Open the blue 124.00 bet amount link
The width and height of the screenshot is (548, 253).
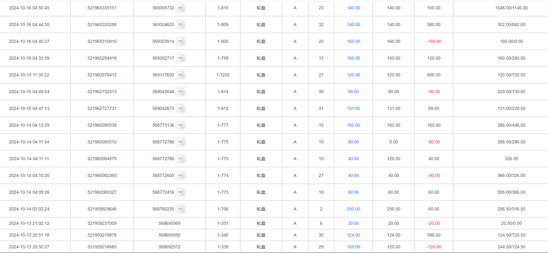(353, 235)
